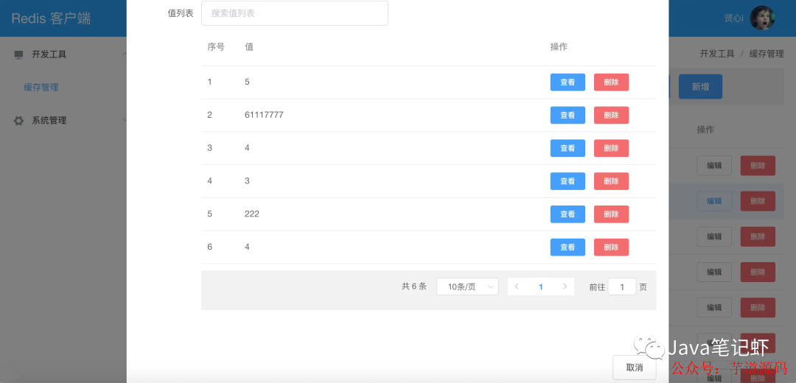Click the 取消 button in dialog
The width and height of the screenshot is (796, 383).
(635, 368)
